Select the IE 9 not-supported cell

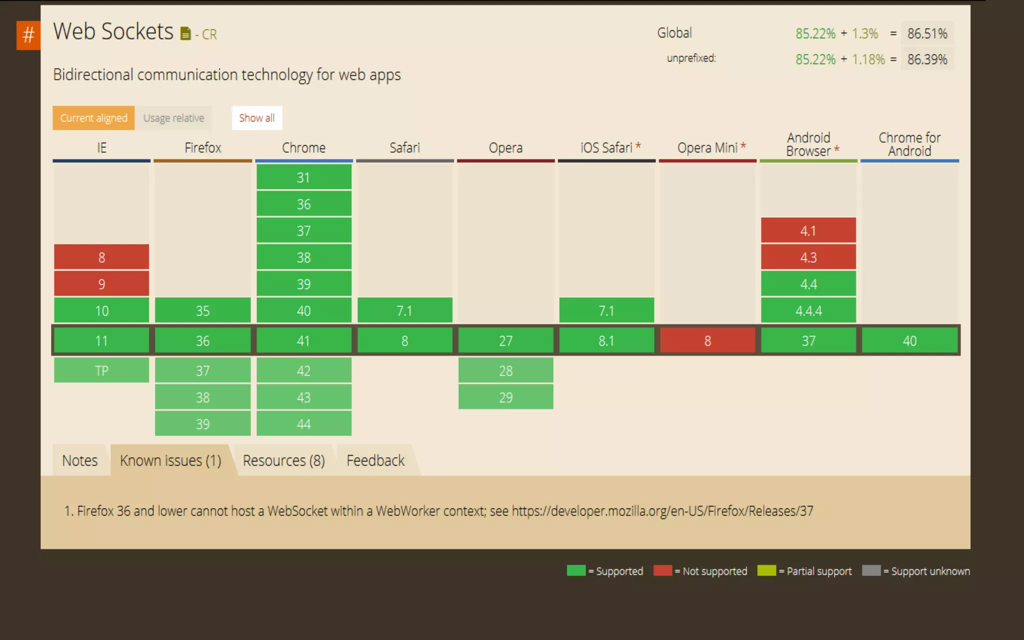pos(101,283)
